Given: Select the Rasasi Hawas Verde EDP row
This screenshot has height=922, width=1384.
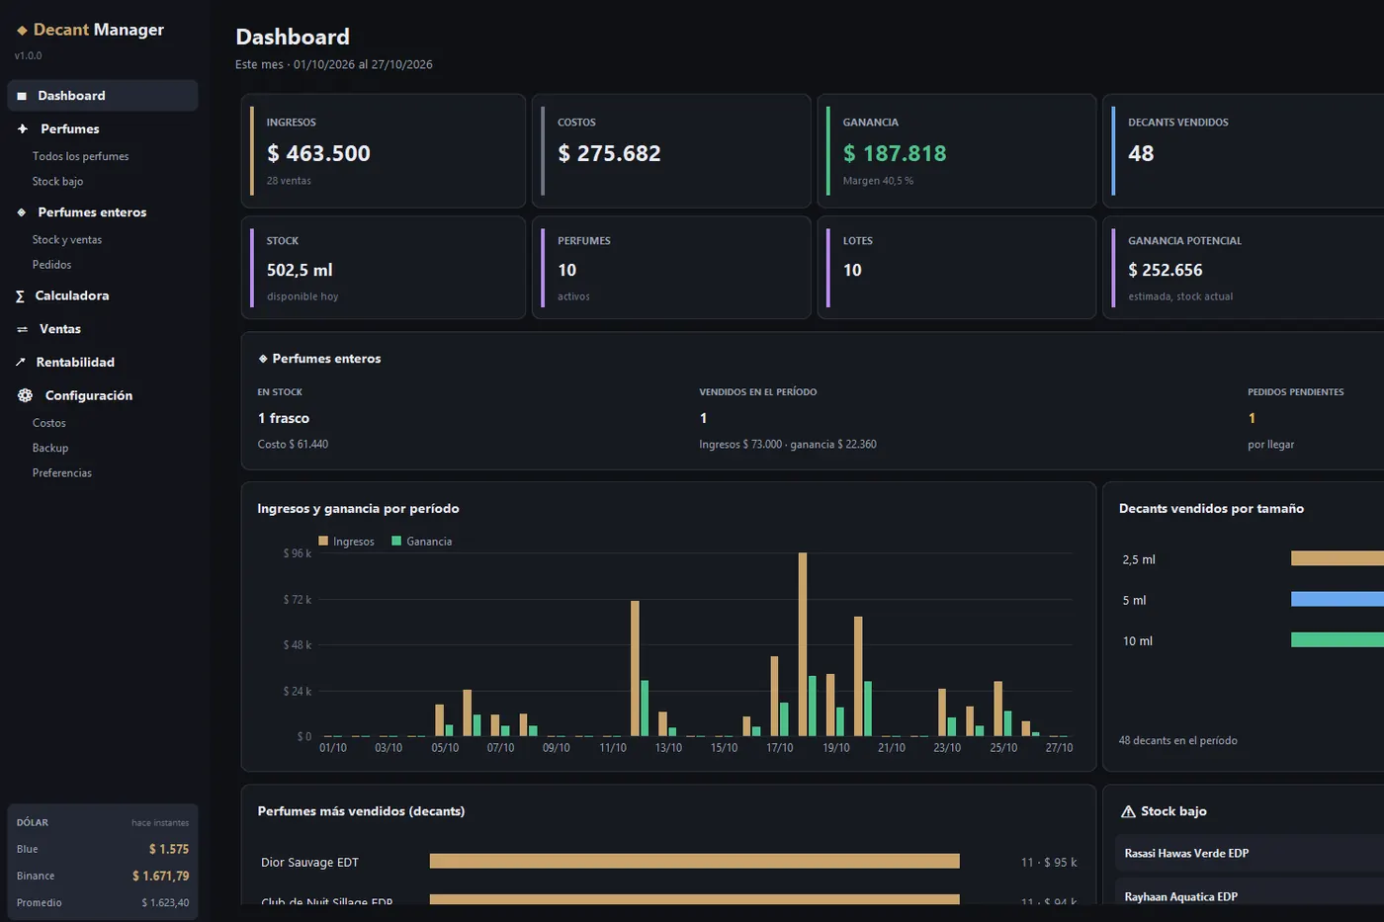Looking at the screenshot, I should click(x=1250, y=854).
